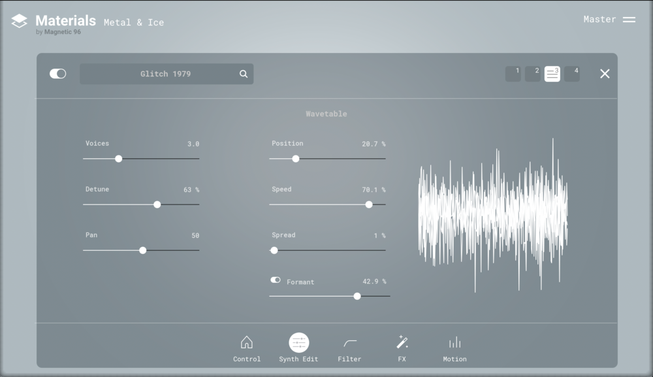
Task: Close the layer editor with X
Action: [x=605, y=74]
